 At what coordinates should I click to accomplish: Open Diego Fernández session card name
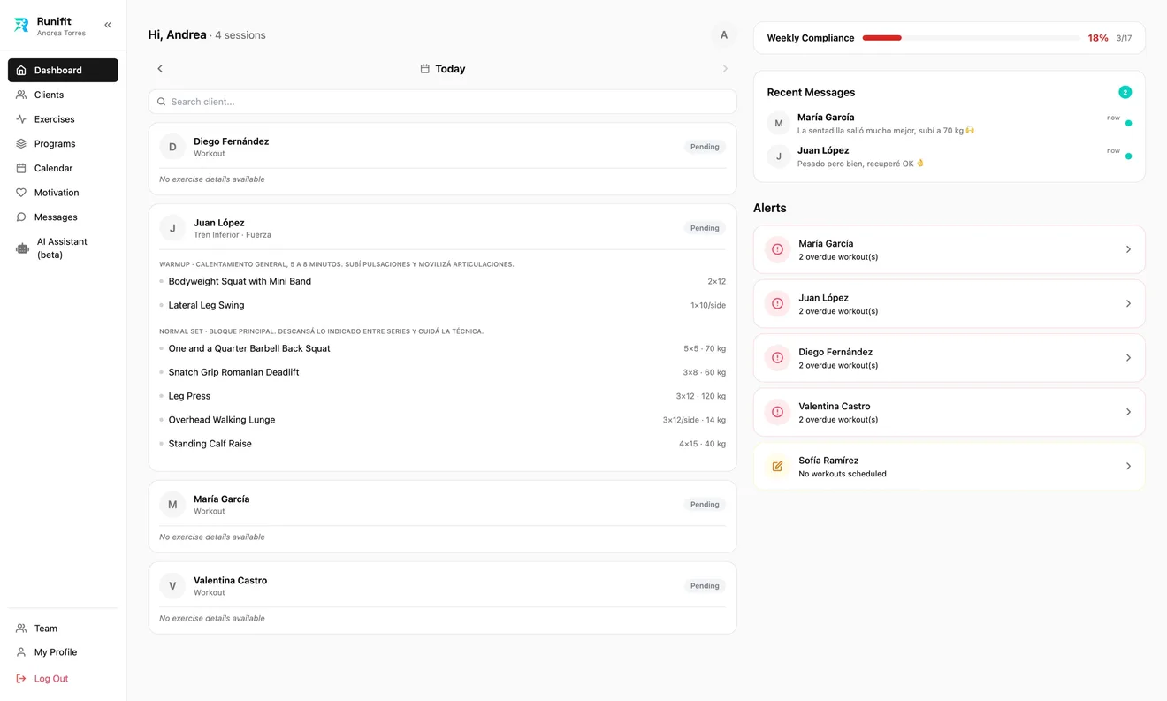[x=232, y=141]
